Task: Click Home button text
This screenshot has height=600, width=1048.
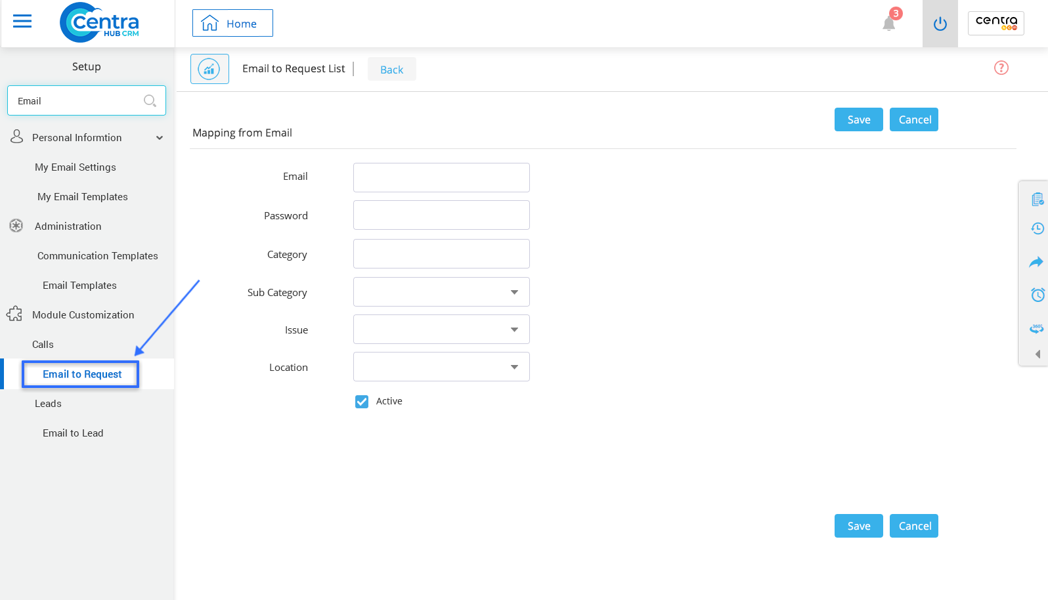Action: [x=242, y=24]
